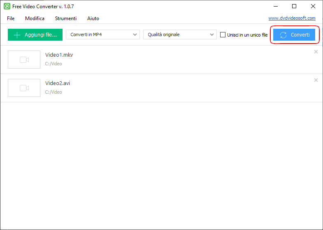
Task: Click the Video2.avi file name
Action: [58, 83]
